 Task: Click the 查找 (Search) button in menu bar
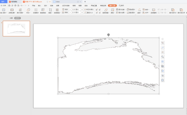[121, 6]
